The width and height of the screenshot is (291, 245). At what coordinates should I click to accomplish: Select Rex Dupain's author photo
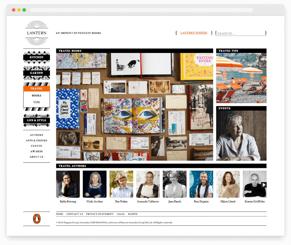[201, 184]
